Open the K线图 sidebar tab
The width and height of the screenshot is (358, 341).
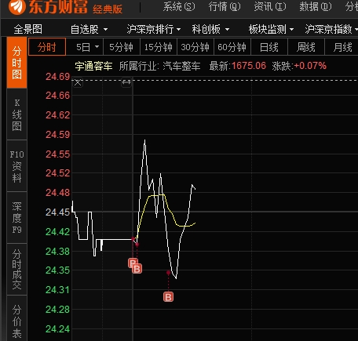16,114
